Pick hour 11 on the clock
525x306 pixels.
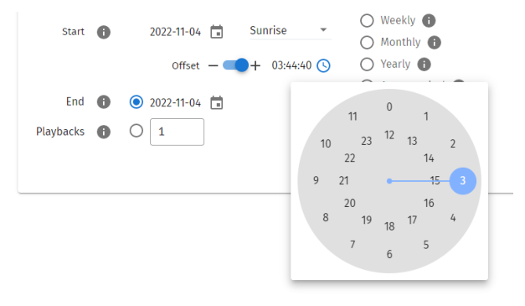pyautogui.click(x=353, y=117)
